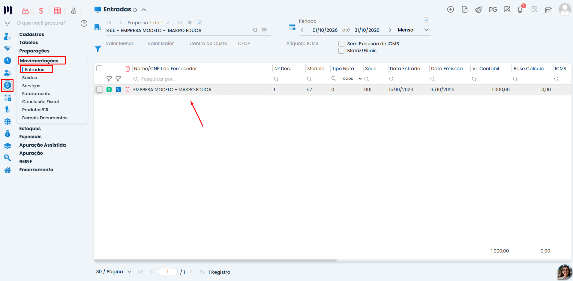The width and height of the screenshot is (573, 281).
Task: Click the add new entry plus icon
Action: click(450, 9)
